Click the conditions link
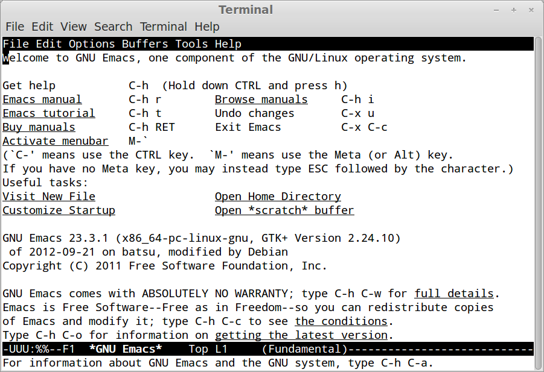The image size is (544, 372). [x=341, y=321]
